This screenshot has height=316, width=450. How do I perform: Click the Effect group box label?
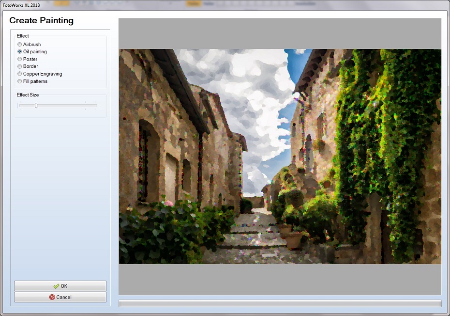coord(23,36)
